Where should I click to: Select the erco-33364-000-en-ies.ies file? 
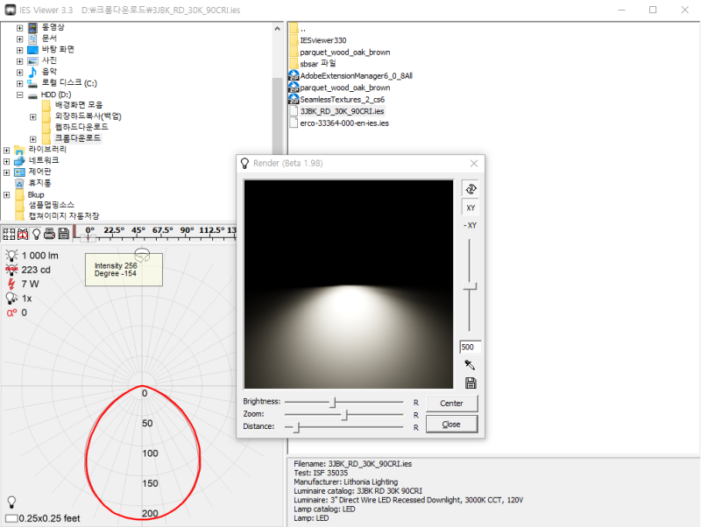point(344,123)
